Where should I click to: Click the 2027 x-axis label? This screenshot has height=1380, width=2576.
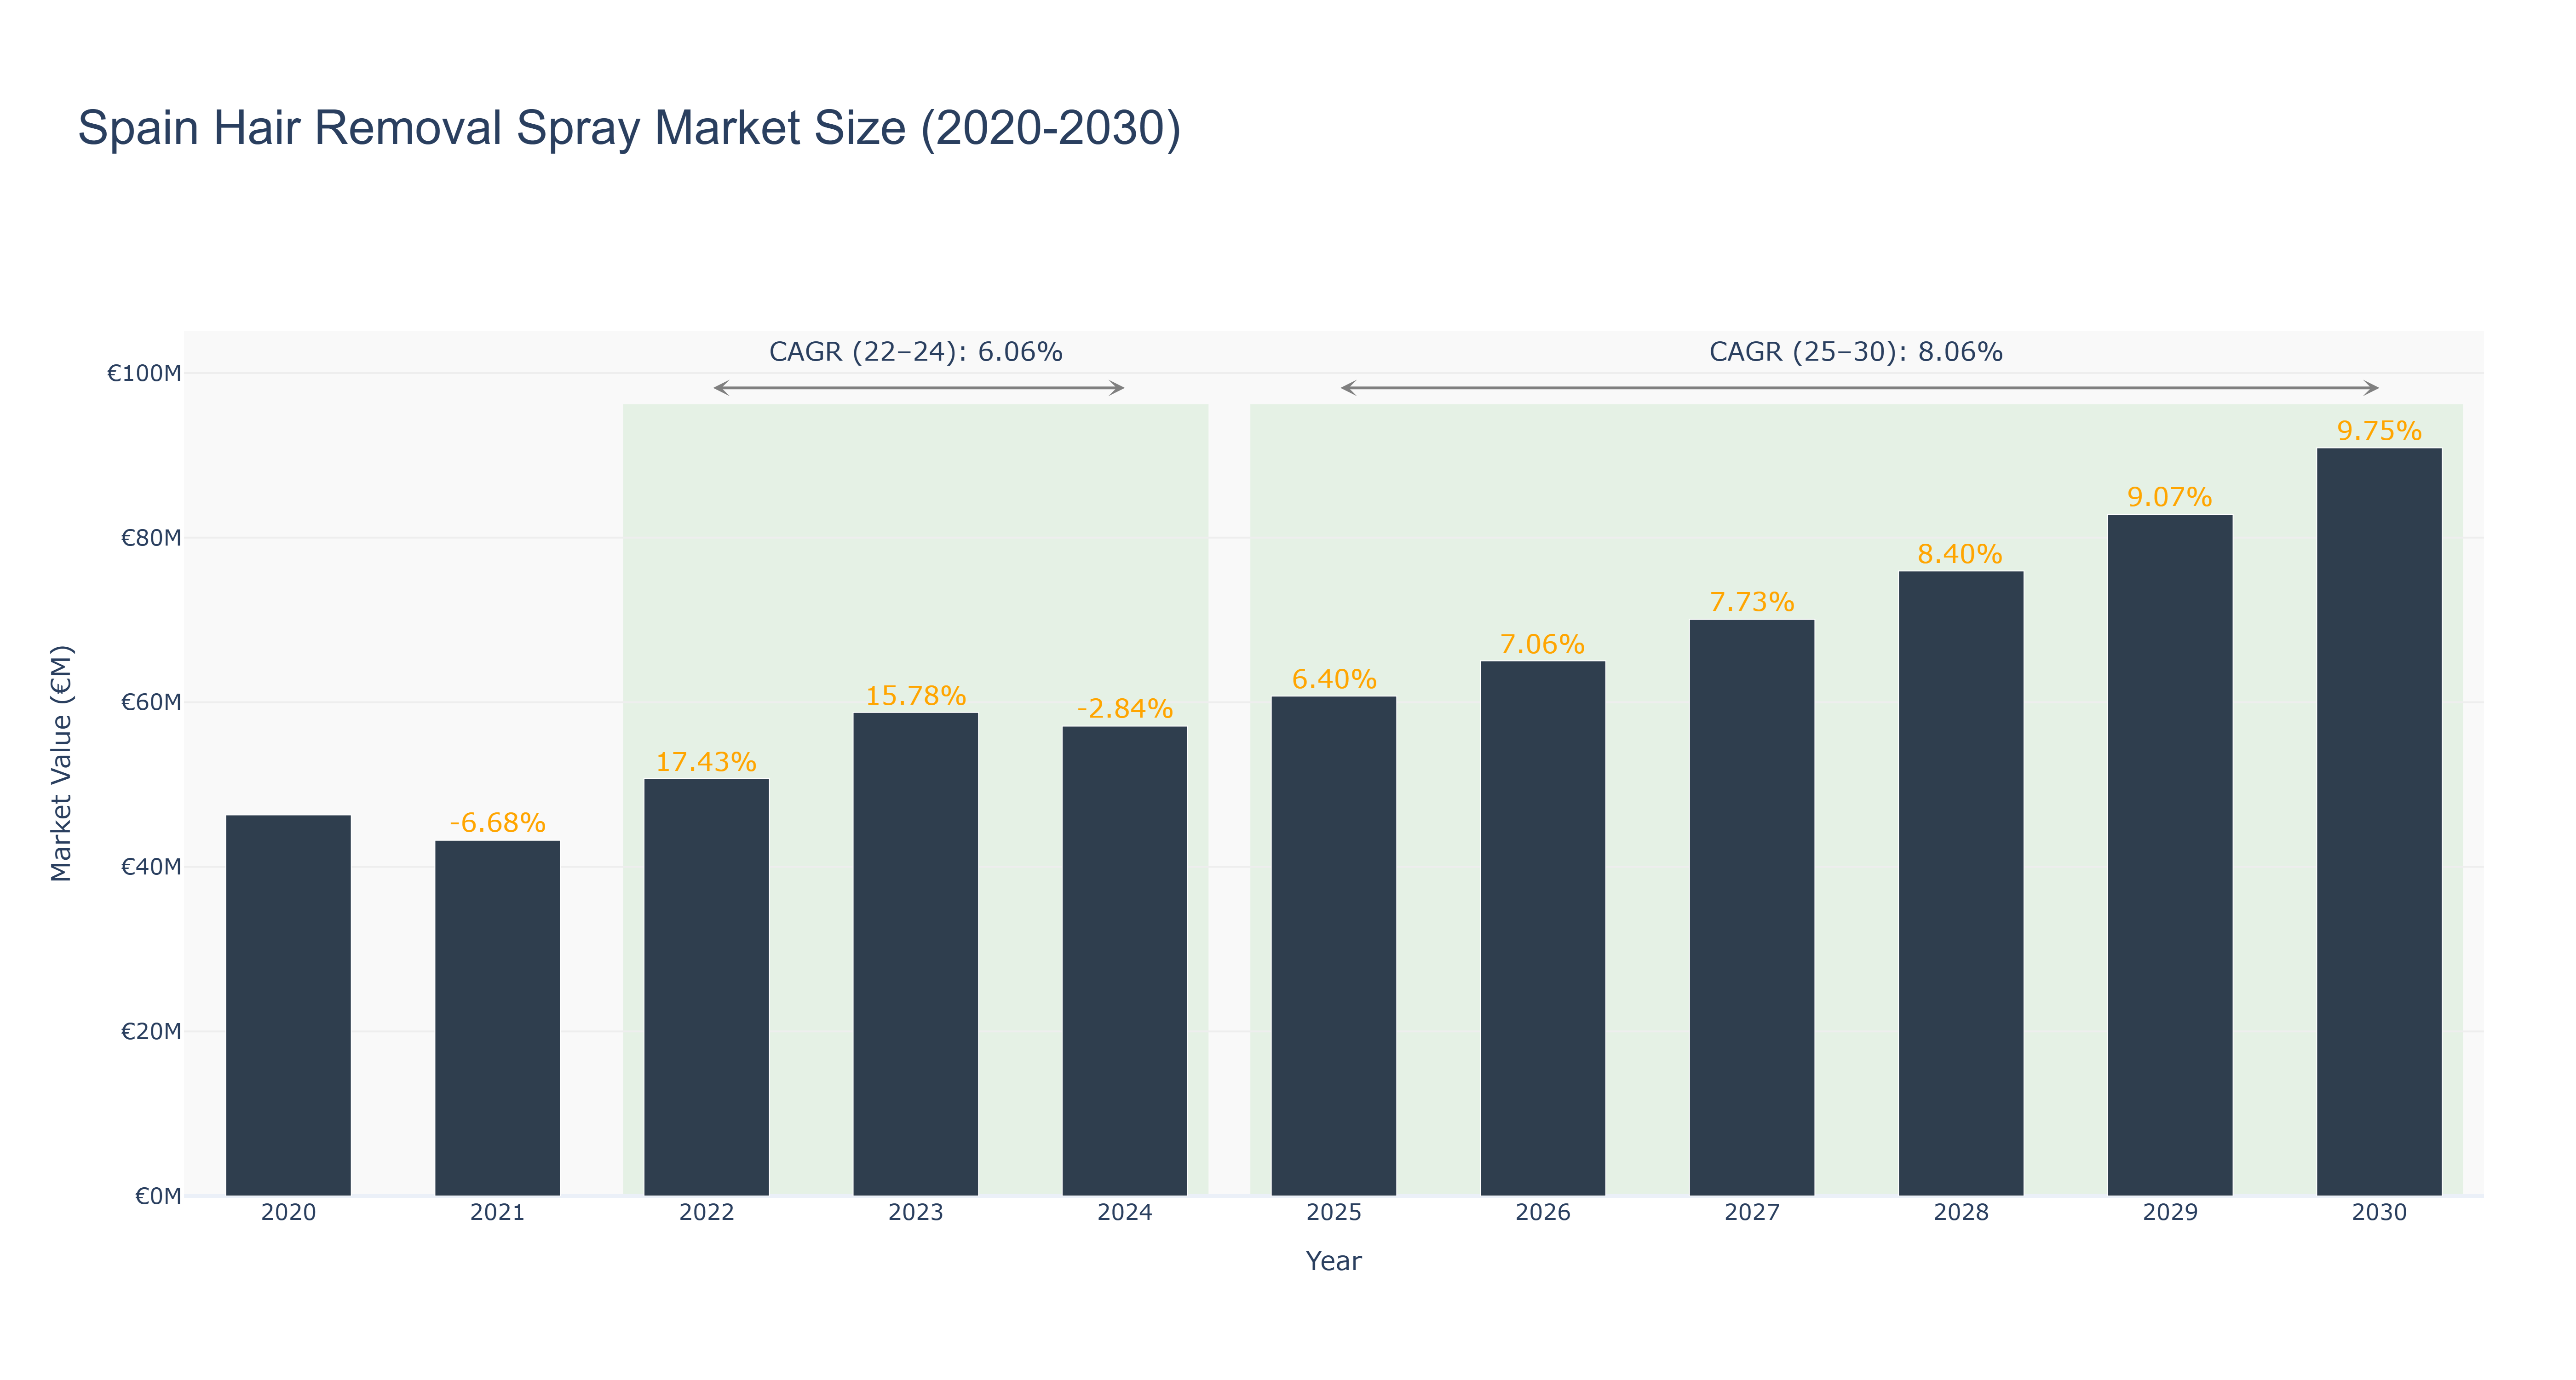click(x=1751, y=1213)
